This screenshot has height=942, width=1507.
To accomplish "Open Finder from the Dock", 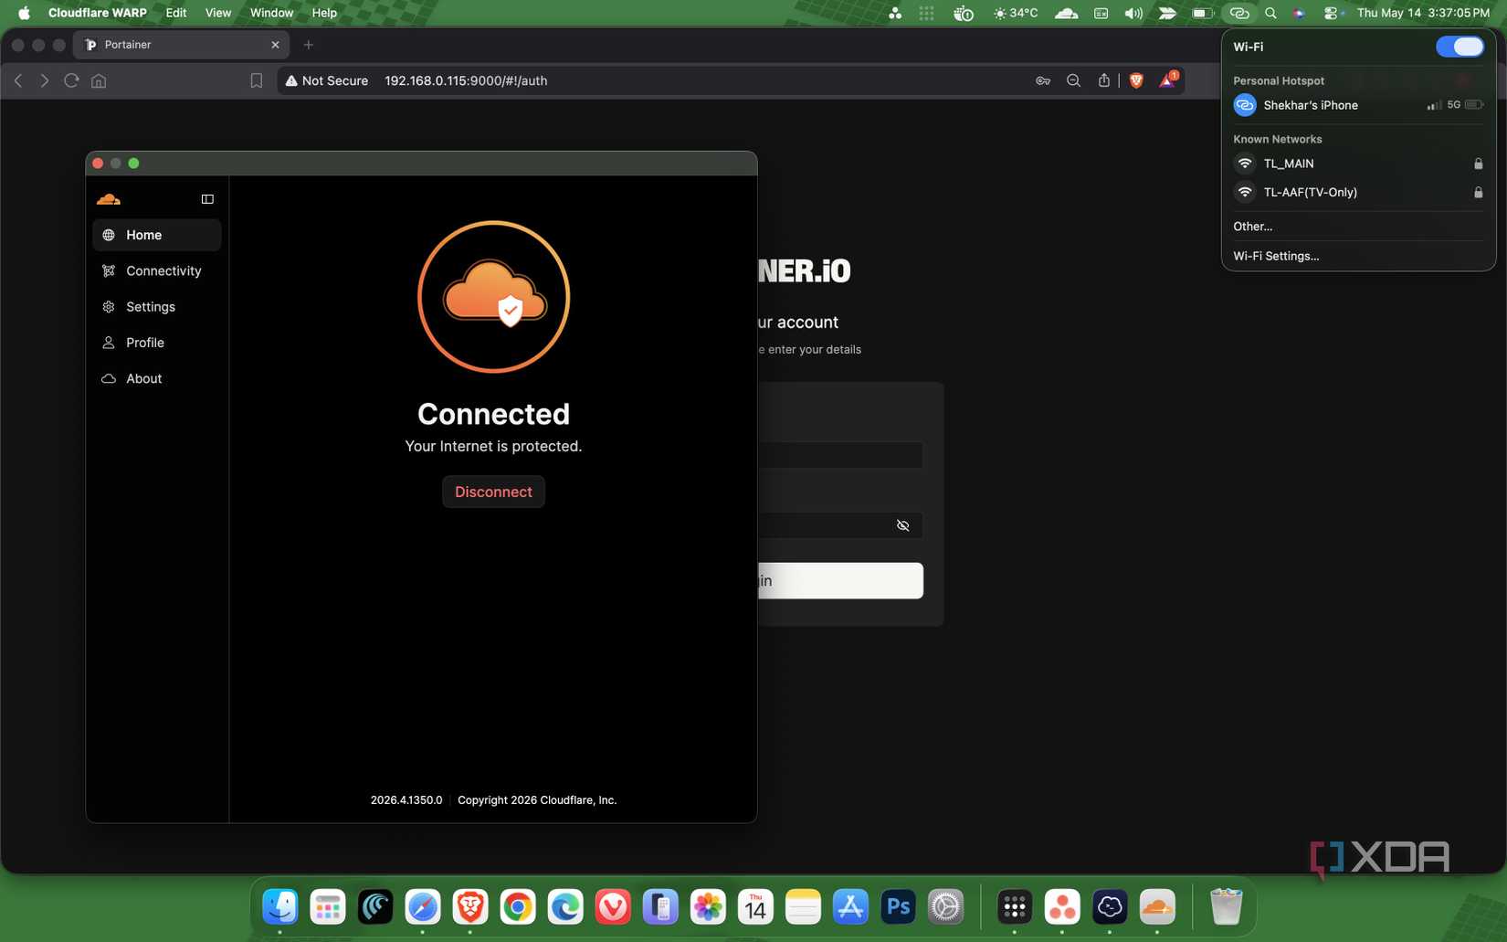I will click(280, 907).
